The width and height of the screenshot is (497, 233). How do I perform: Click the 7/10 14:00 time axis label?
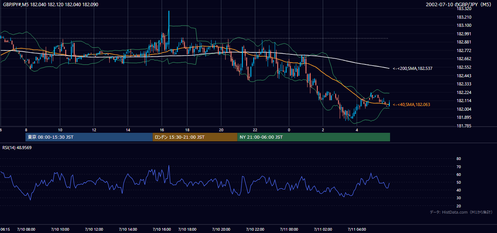128,230
